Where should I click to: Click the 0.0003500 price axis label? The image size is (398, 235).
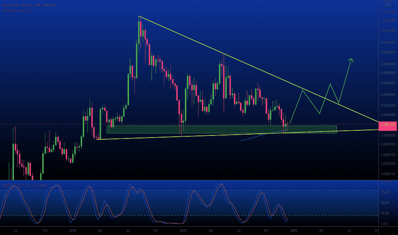click(x=388, y=135)
